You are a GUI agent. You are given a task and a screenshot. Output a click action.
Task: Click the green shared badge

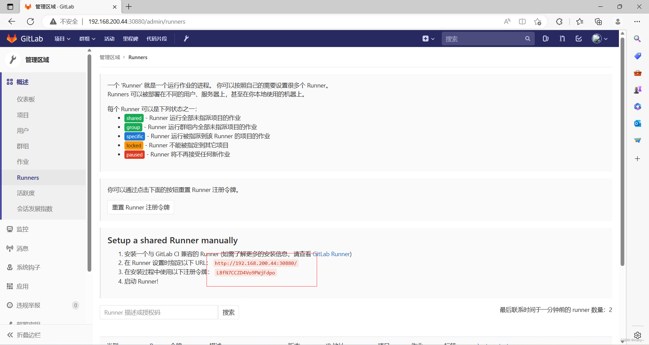click(134, 118)
